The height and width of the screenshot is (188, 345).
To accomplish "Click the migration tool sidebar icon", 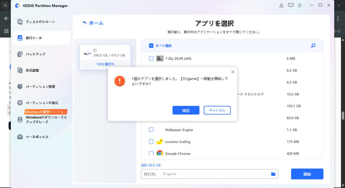I will coord(20,38).
